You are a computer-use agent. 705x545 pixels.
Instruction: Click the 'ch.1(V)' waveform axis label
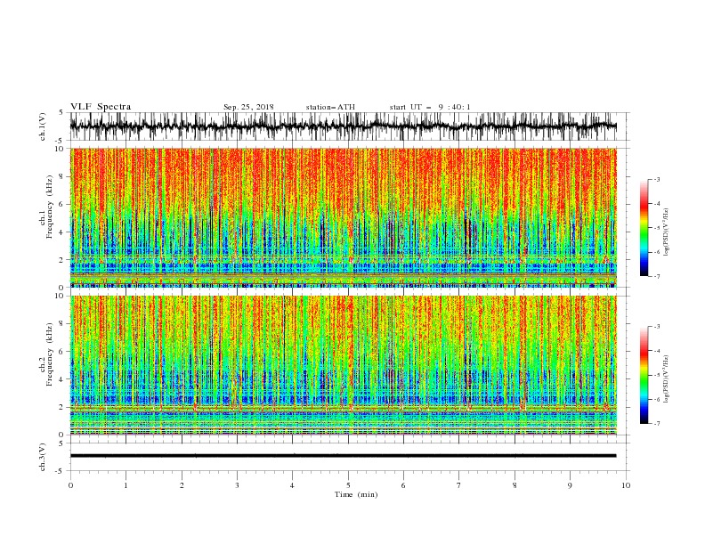[x=43, y=126]
